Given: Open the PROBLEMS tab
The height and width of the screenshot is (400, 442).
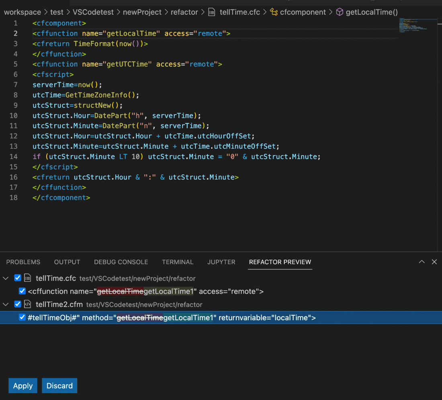Looking at the screenshot, I should (x=23, y=262).
